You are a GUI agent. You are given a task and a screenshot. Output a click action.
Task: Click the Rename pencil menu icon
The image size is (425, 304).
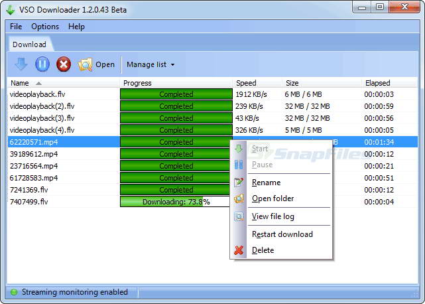[239, 183]
